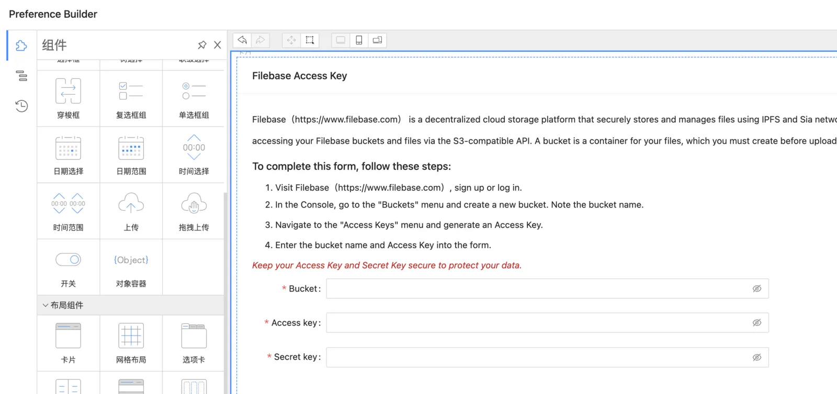Select the 日期范围 date range component
The width and height of the screenshot is (837, 394).
click(x=131, y=155)
